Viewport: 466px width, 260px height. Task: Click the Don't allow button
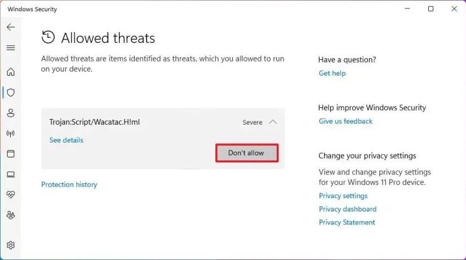point(247,153)
